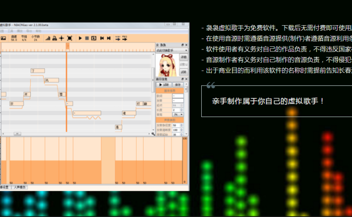Open the 播放 menu
Viewport: 352px width, 217px height.
(x=20, y=31)
